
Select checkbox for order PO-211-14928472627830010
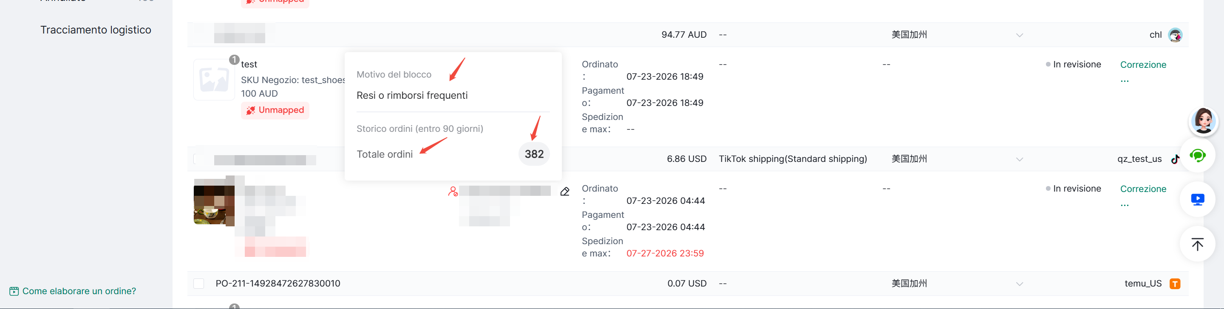tap(198, 284)
